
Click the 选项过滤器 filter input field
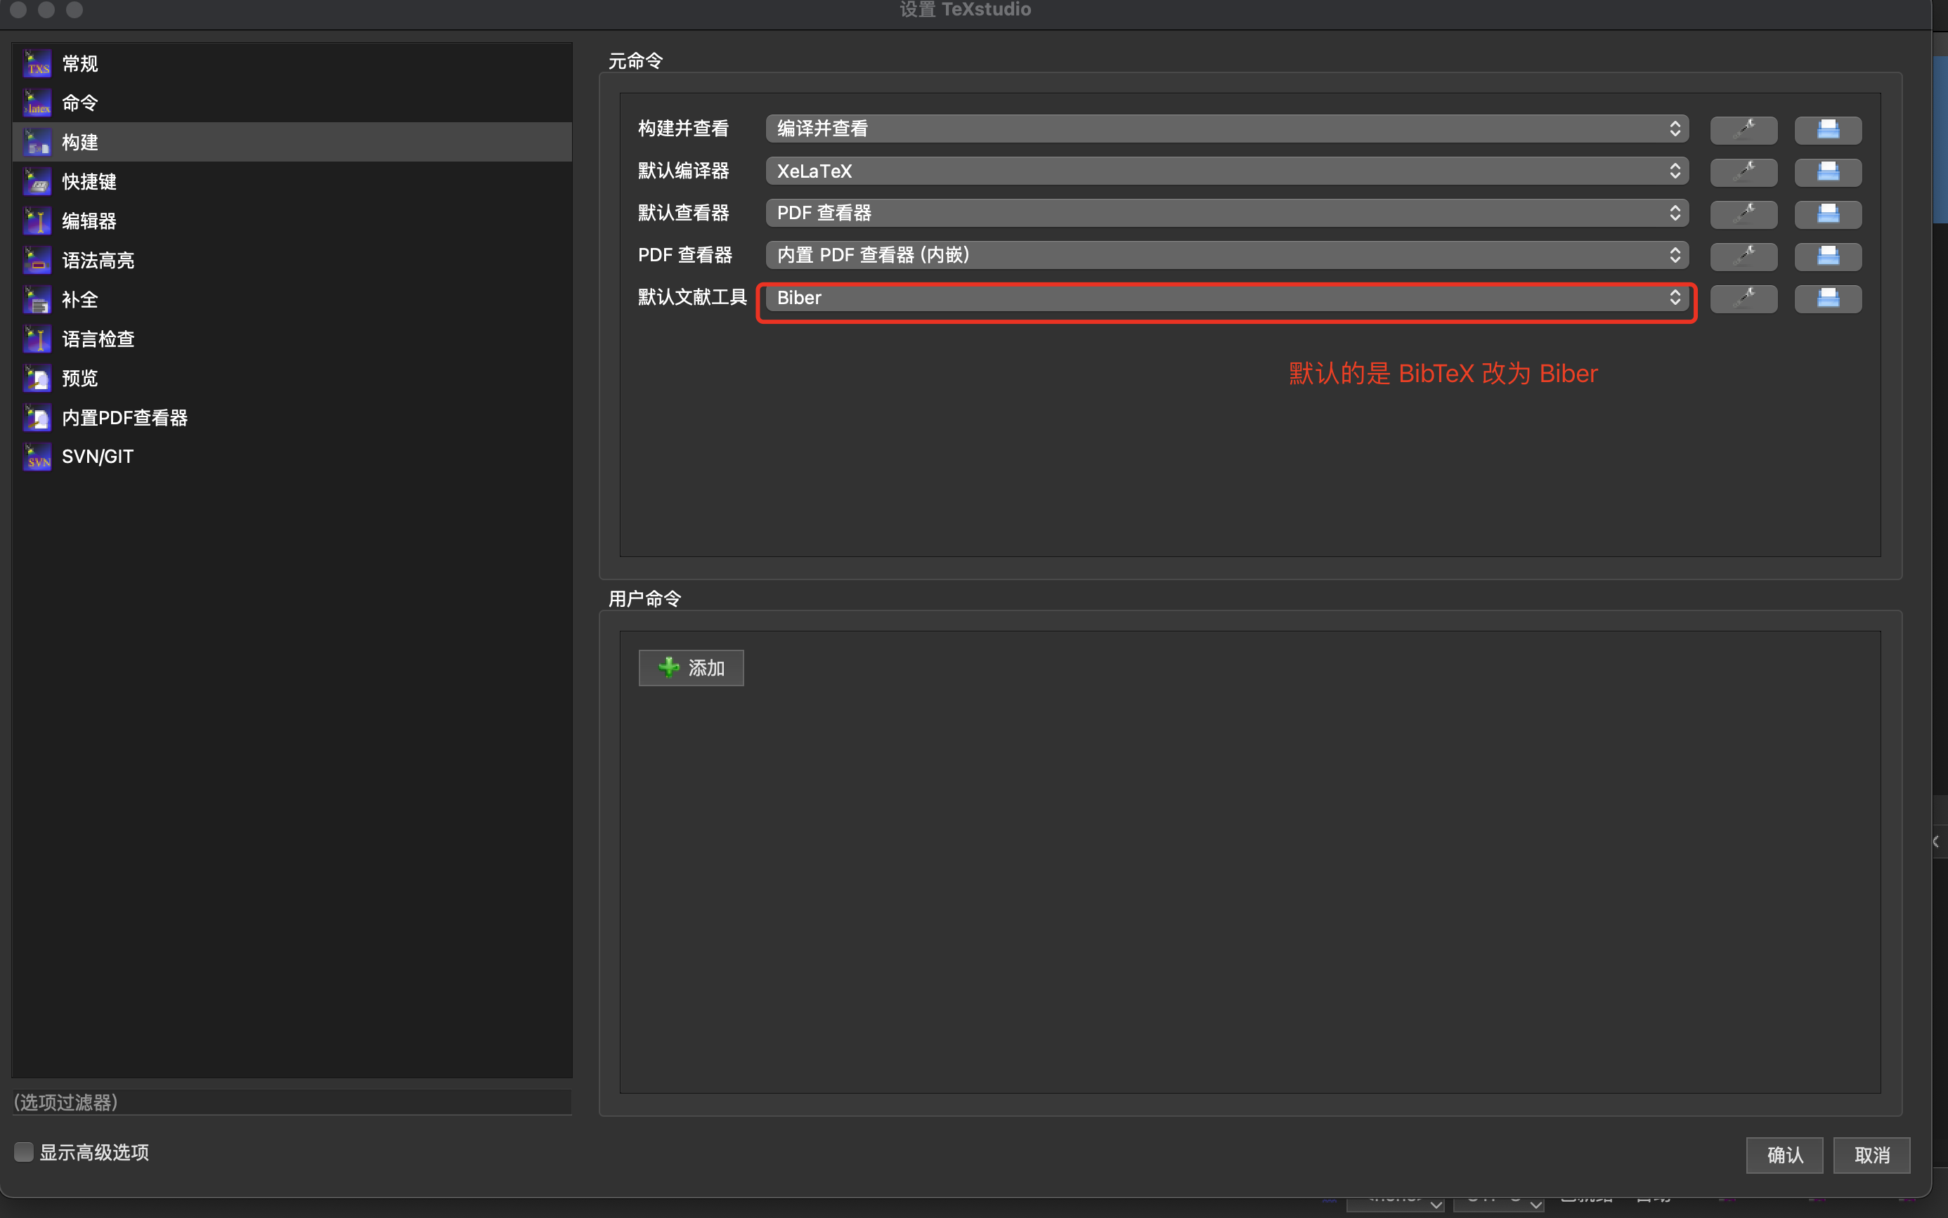point(292,1102)
